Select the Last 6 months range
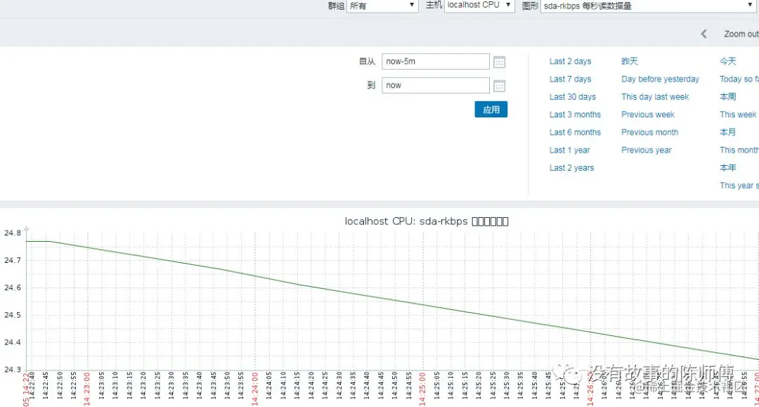The height and width of the screenshot is (407, 759). pos(575,132)
